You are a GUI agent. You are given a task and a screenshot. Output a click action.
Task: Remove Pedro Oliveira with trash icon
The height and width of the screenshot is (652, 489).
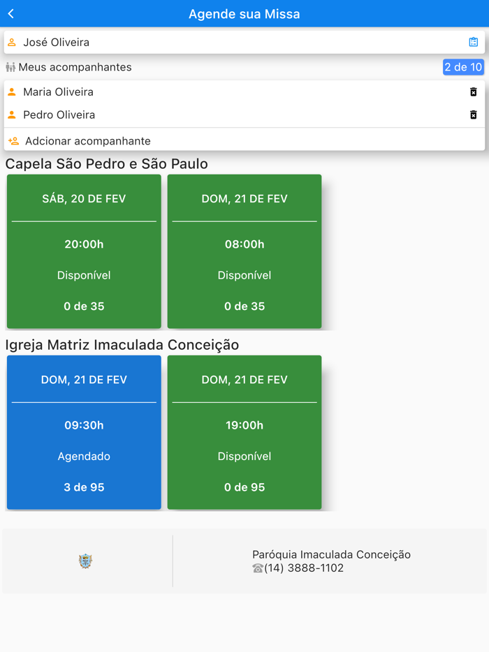pyautogui.click(x=473, y=115)
